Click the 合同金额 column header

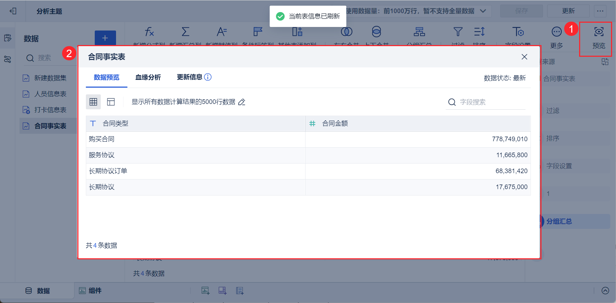(418, 123)
